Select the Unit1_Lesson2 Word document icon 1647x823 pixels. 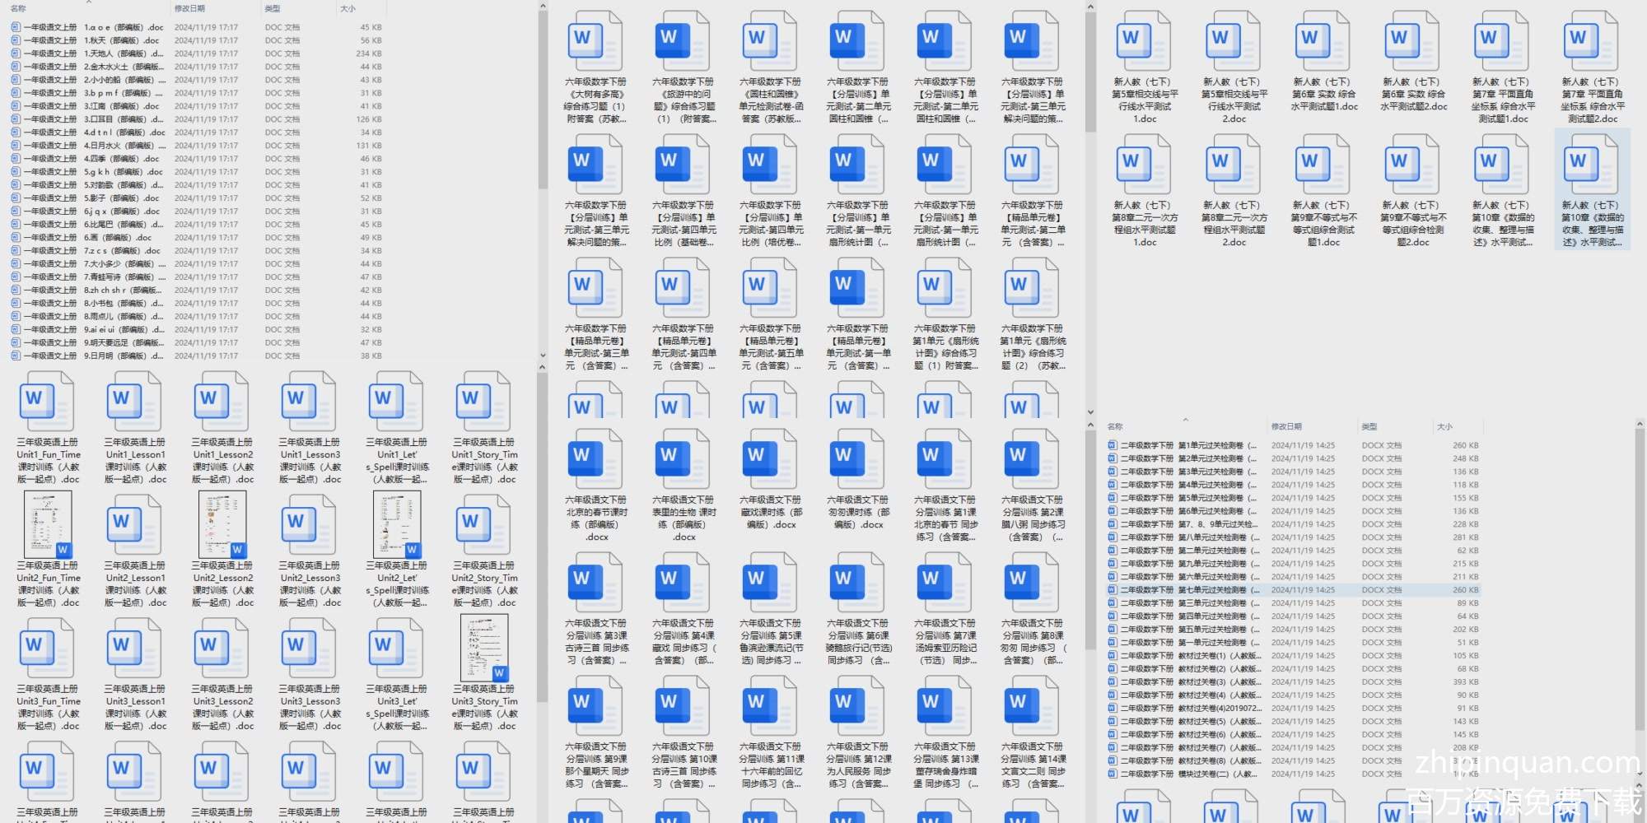(x=221, y=401)
